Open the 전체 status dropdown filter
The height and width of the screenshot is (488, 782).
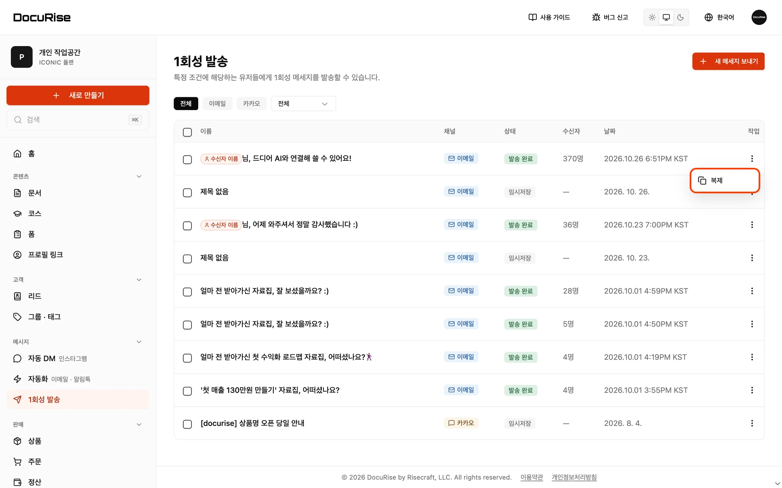303,103
